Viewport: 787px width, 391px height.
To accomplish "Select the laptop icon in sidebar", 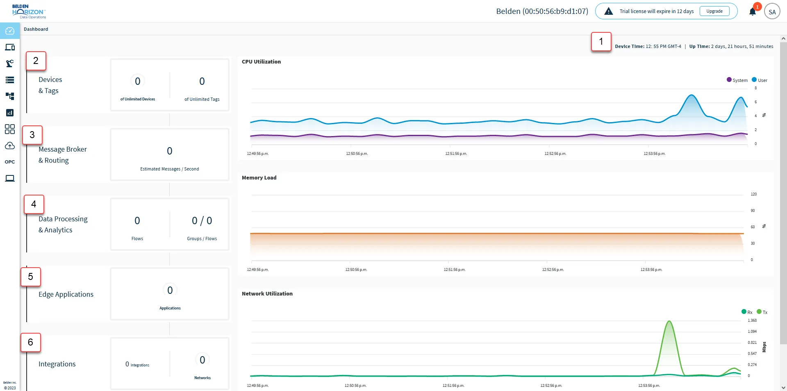I will [x=10, y=178].
